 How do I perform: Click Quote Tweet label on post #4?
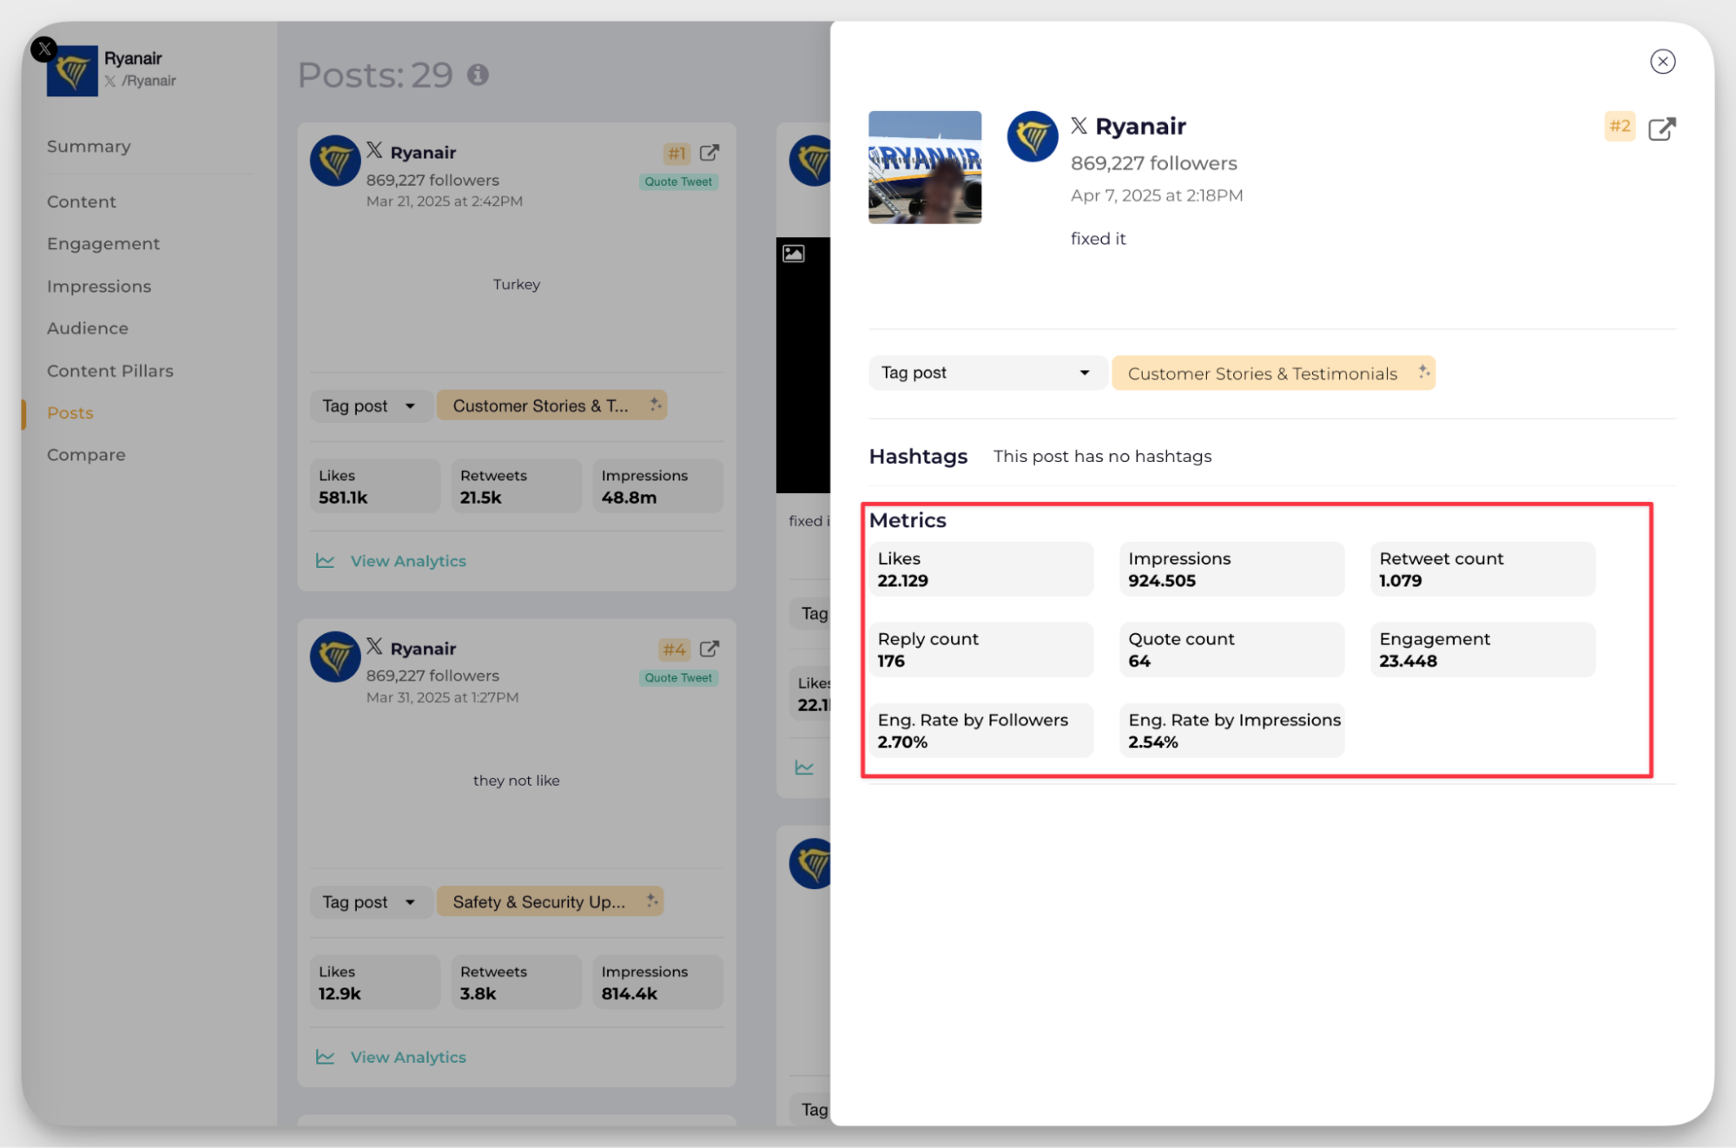pyautogui.click(x=678, y=677)
